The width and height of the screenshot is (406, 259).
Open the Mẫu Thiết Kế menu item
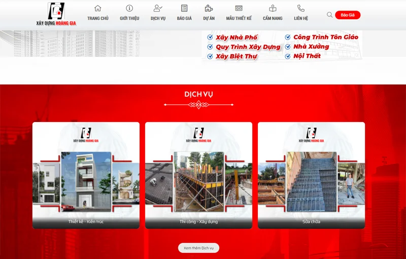click(239, 18)
